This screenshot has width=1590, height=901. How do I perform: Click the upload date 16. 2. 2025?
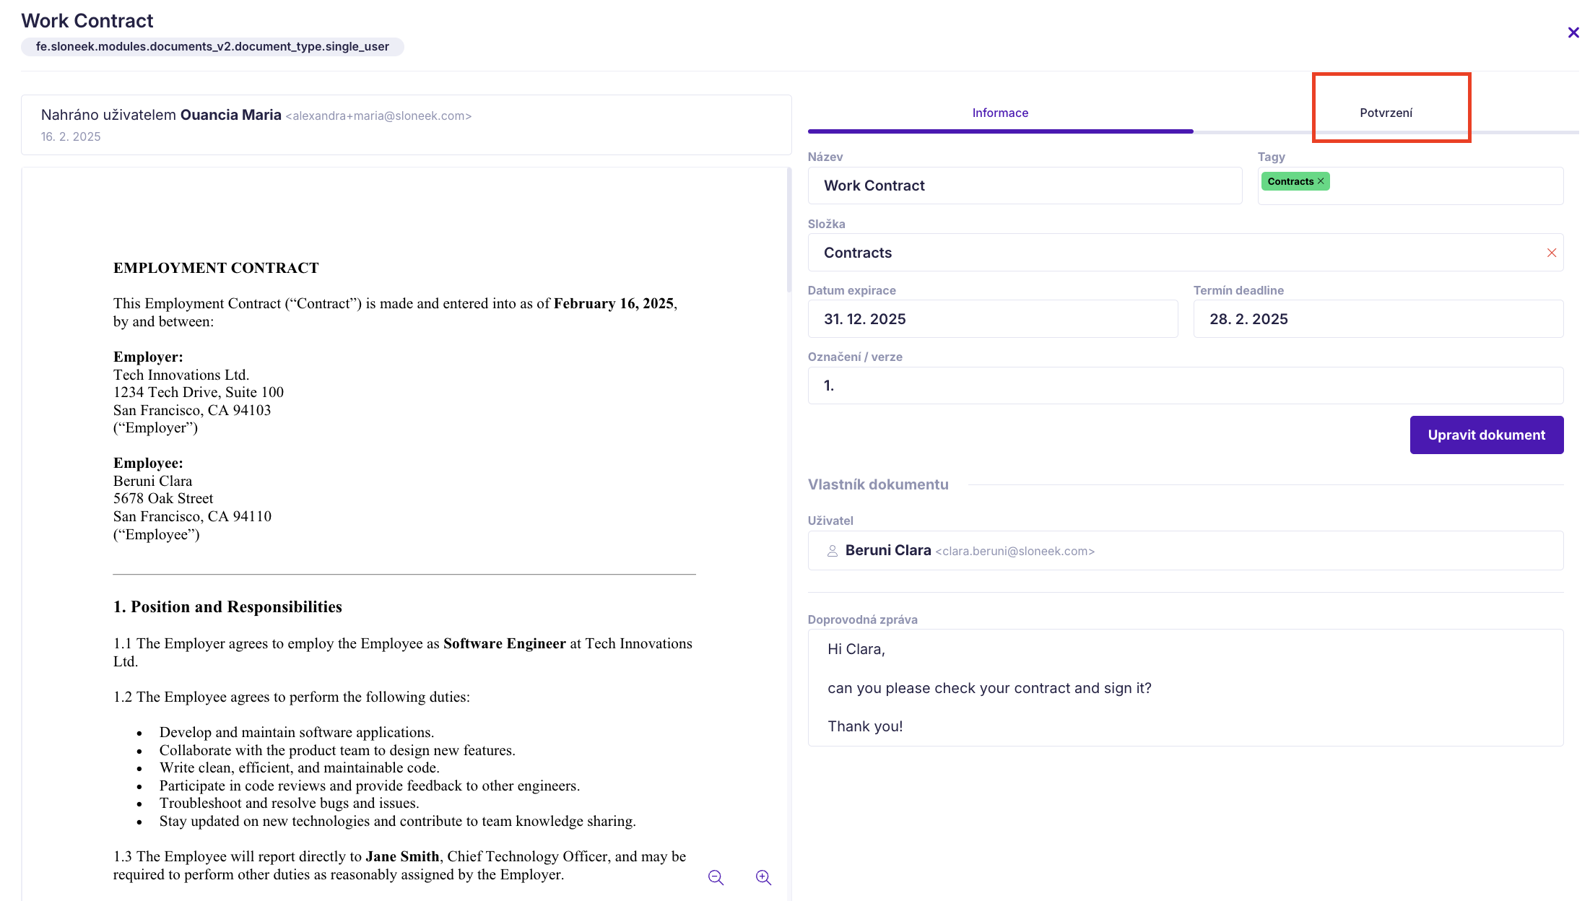click(71, 137)
